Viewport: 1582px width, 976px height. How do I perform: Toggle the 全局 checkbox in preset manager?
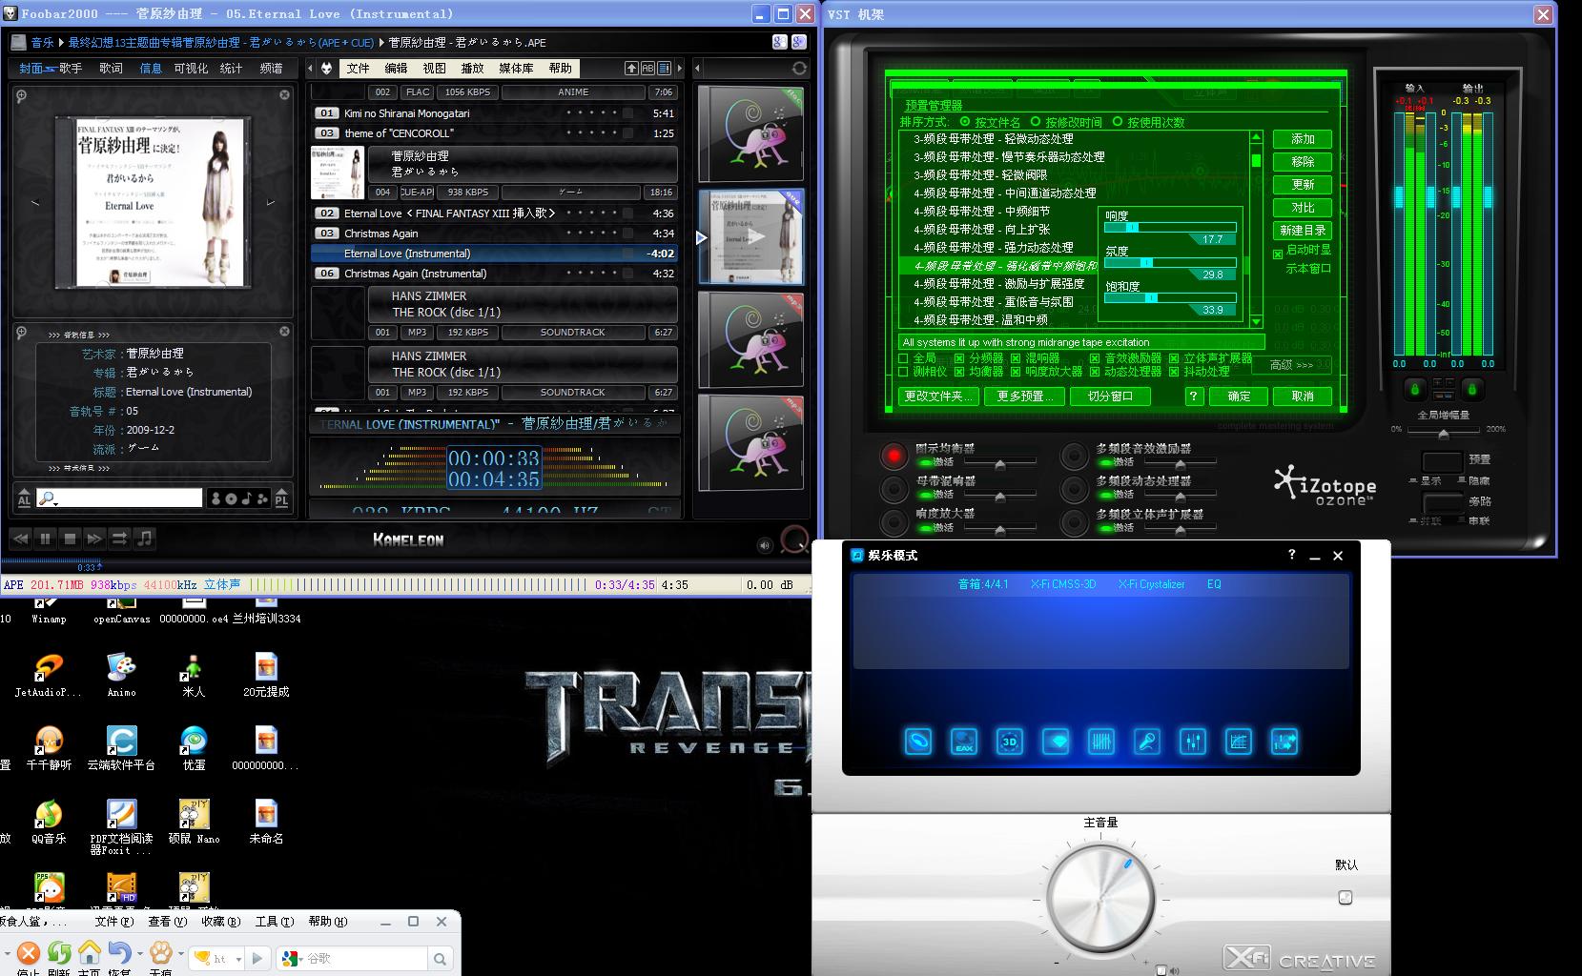point(903,358)
